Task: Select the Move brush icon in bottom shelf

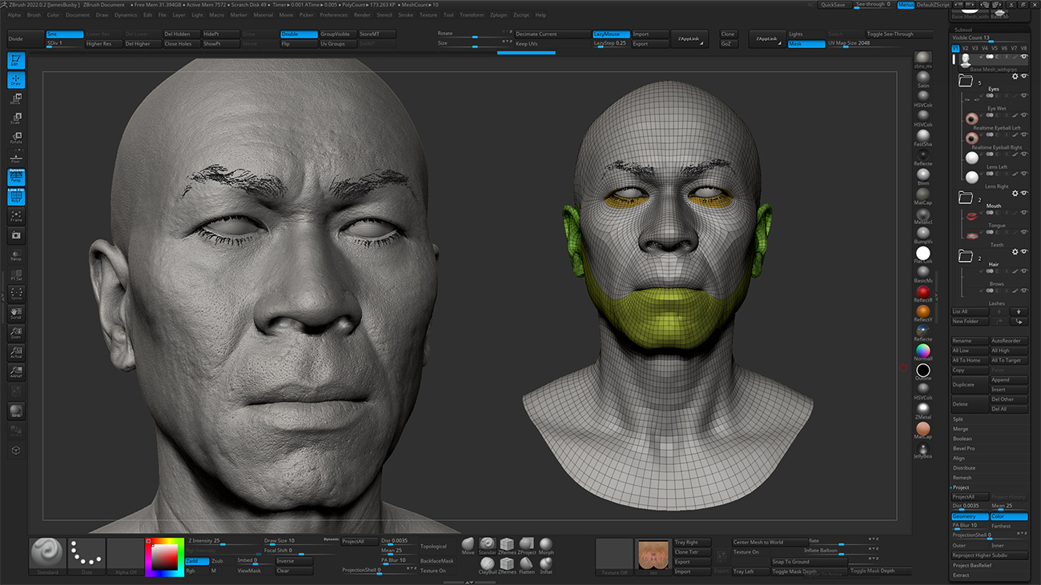Action: click(x=468, y=546)
